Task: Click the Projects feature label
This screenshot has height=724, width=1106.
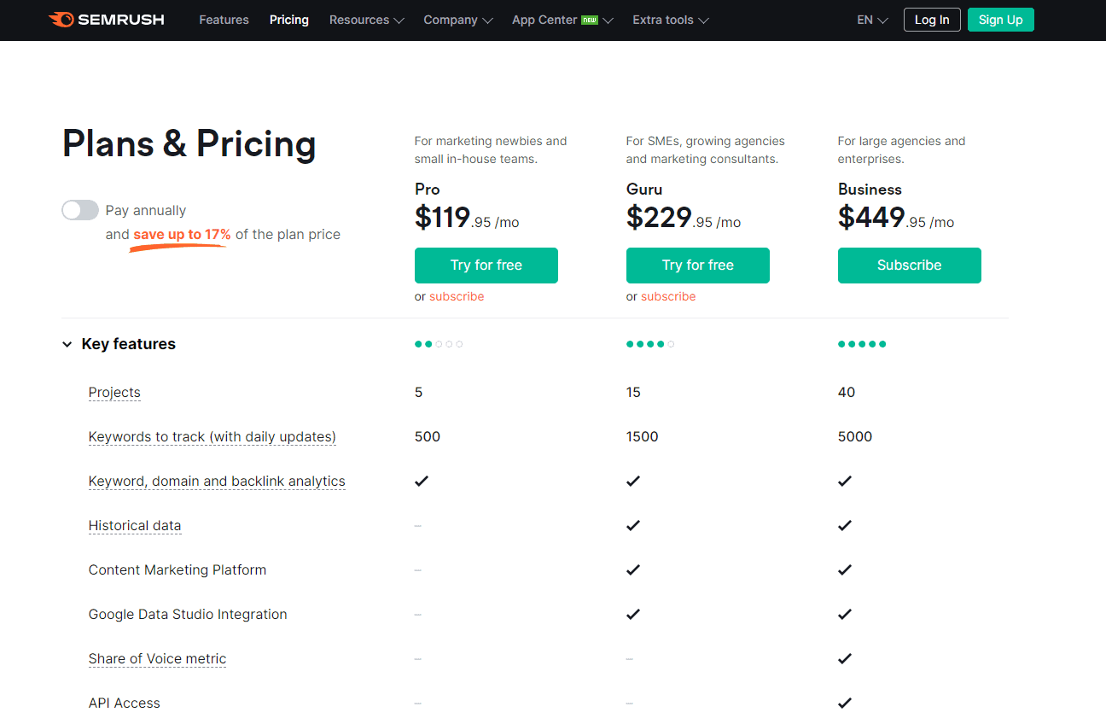Action: point(114,393)
